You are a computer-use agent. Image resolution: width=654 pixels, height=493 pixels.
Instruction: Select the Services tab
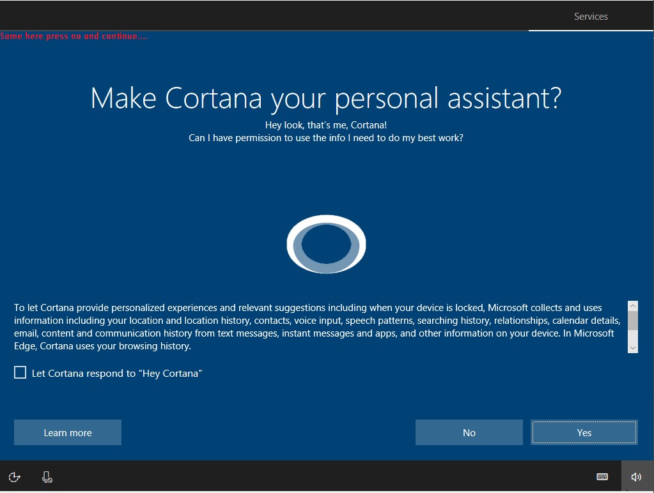(591, 16)
